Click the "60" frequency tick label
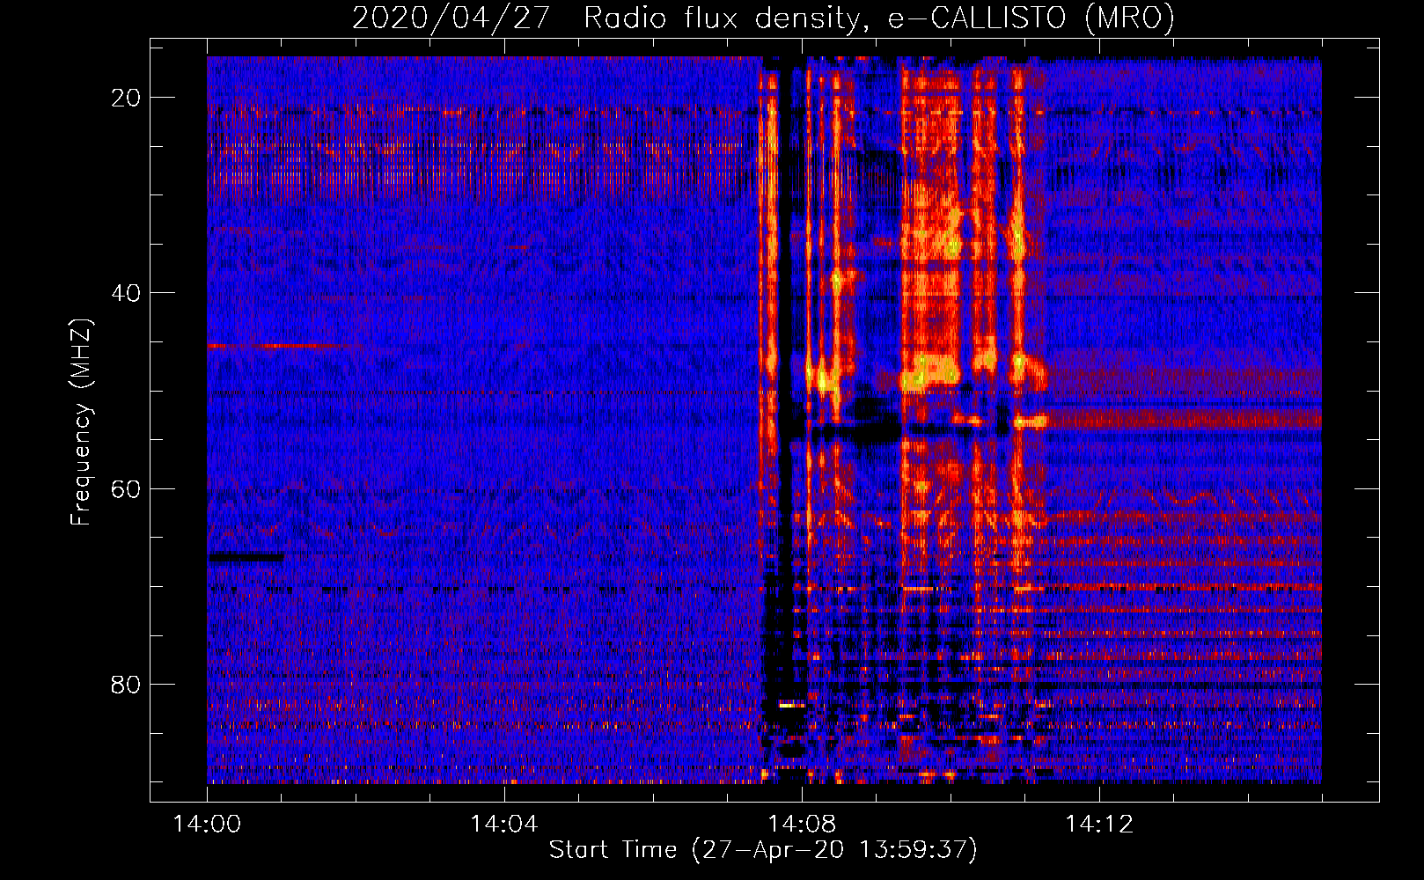 (126, 488)
